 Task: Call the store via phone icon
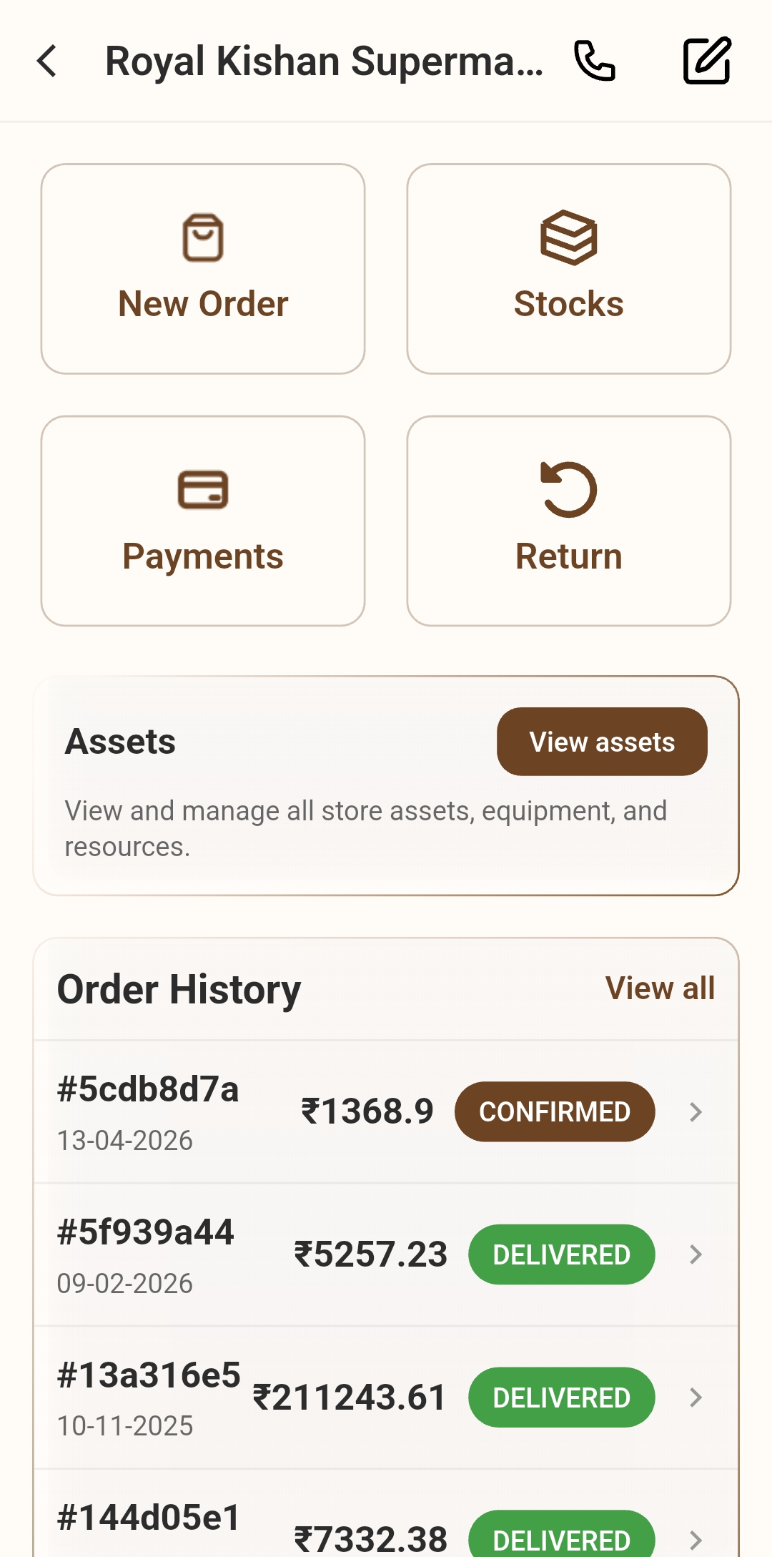595,61
